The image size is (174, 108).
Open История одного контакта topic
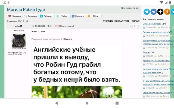pos(158,71)
